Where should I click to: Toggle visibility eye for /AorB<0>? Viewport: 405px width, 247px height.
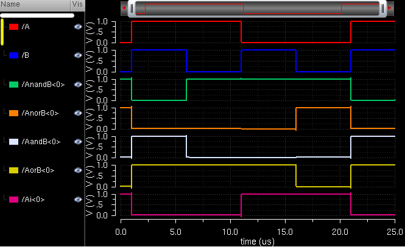[78, 170]
